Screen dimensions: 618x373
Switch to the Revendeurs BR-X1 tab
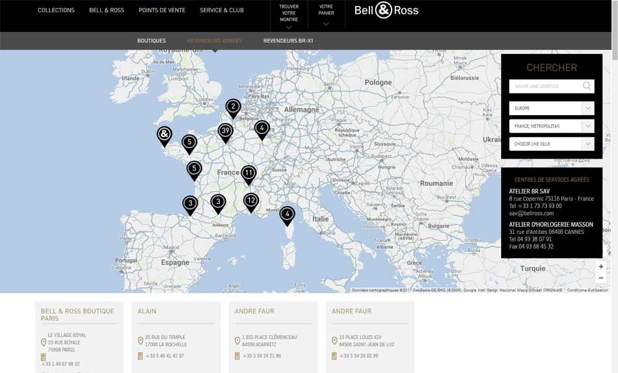288,41
